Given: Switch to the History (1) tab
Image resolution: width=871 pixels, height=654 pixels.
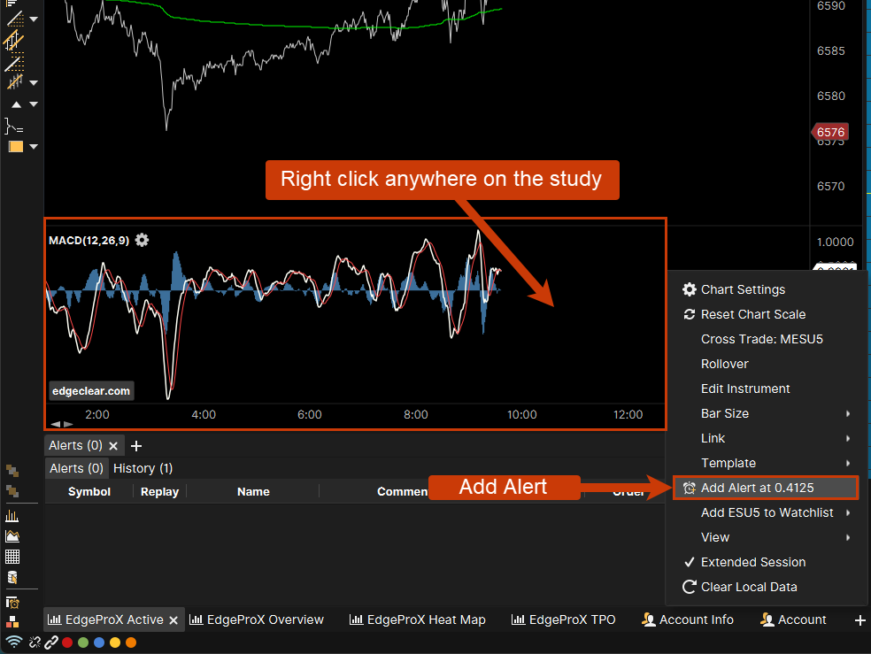Looking at the screenshot, I should click(143, 468).
